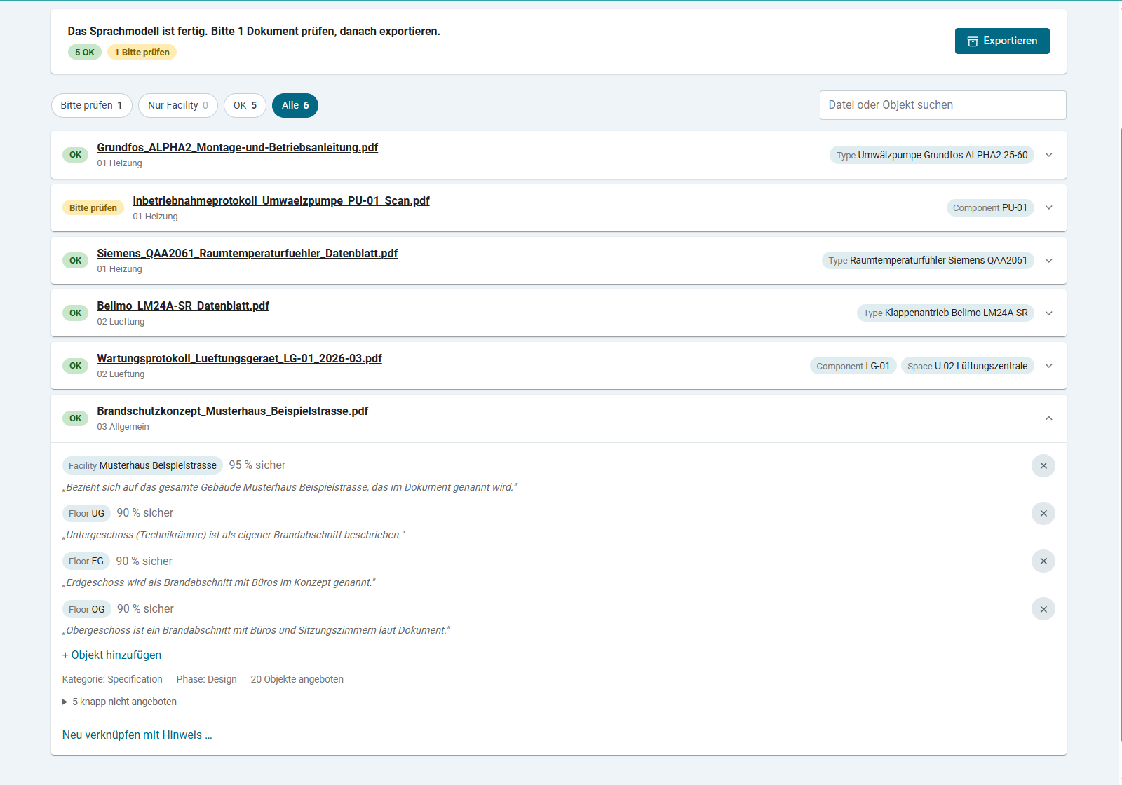Click Type Klappenantrieb Belimo LM24A-SR chip
Screen dimensions: 1122x785
(x=945, y=313)
